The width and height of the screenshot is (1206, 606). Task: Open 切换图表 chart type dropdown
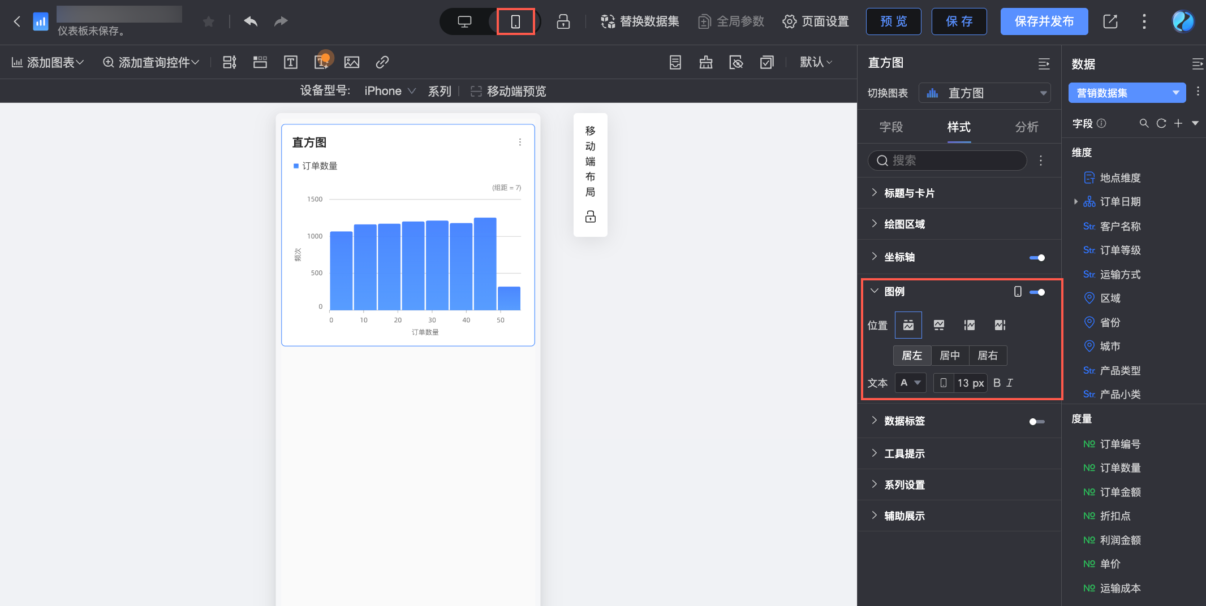click(985, 93)
